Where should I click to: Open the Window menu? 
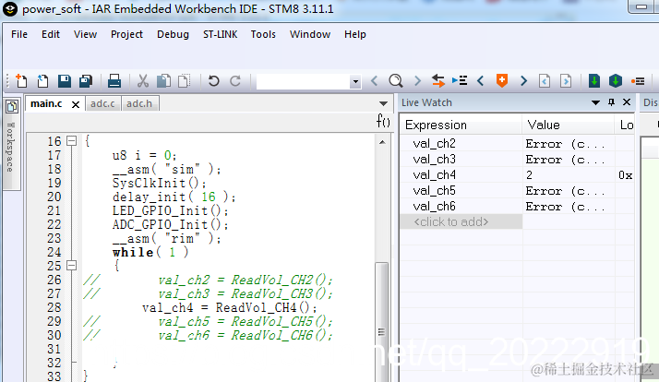310,34
